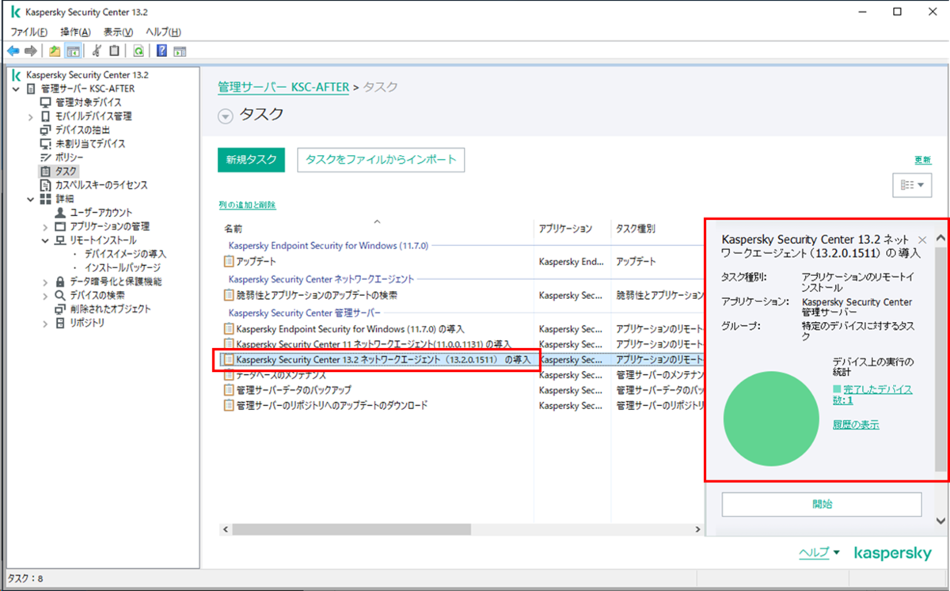Click the 開始 button

pos(822,504)
